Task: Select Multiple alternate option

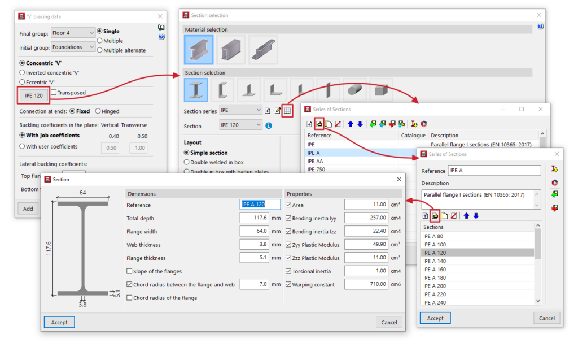Action: (121, 50)
